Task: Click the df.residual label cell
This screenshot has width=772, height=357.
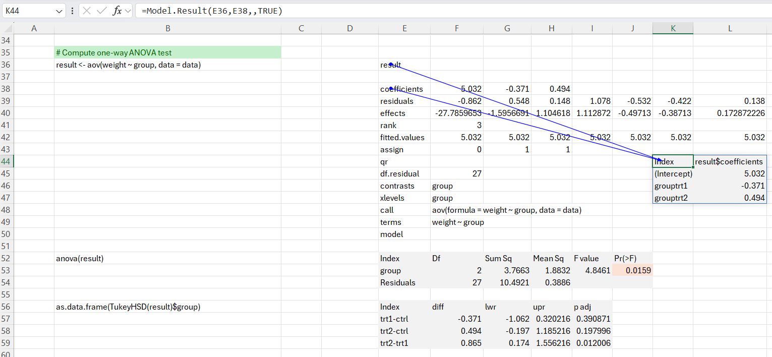Action: [404, 174]
